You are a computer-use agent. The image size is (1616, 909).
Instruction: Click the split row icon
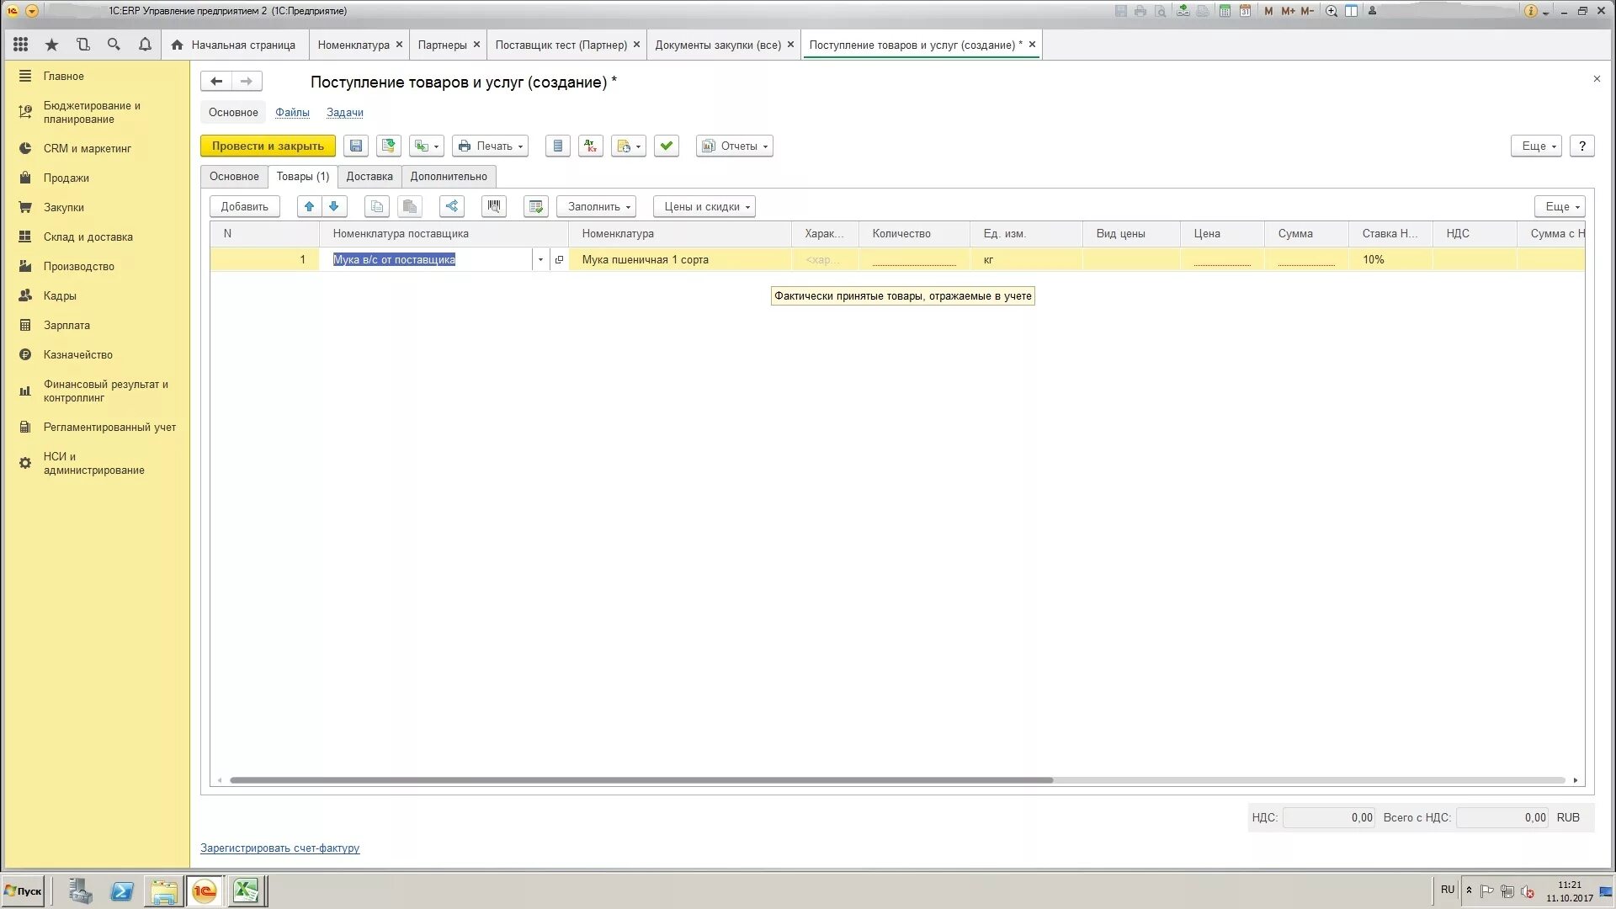452,206
